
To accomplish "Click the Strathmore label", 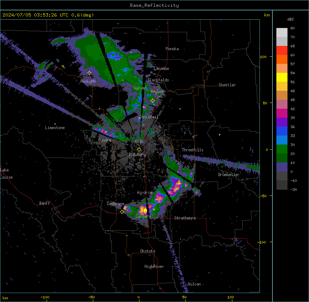I will point(185,218).
